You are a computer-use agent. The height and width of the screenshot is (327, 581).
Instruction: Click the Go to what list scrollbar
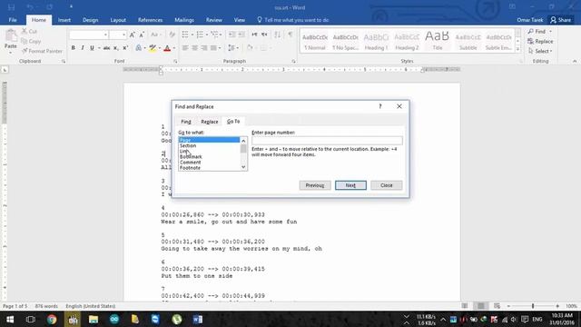tap(243, 154)
